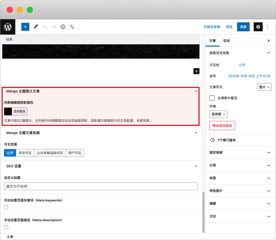Collapse the SEO 设置 metabox

coord(196,166)
